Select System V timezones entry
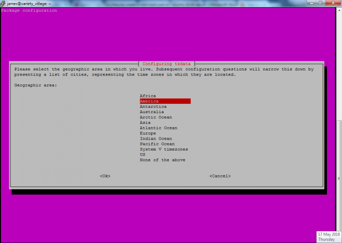This screenshot has height=243, width=342. (x=164, y=149)
